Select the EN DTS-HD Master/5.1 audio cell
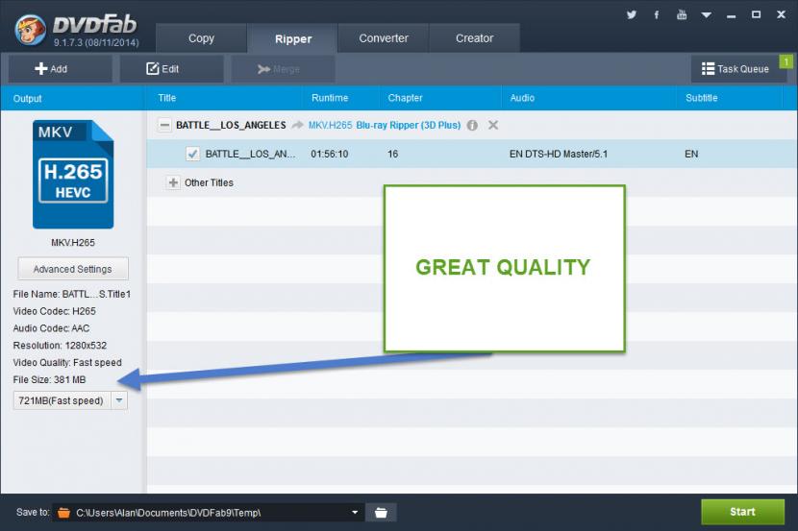 (x=559, y=154)
